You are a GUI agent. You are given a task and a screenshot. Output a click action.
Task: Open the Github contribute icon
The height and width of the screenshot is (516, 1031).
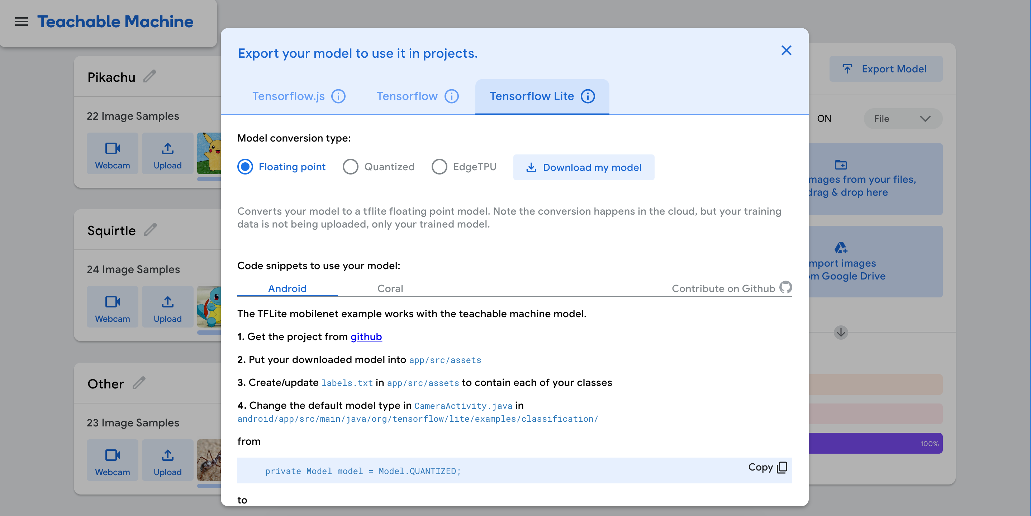coord(785,287)
